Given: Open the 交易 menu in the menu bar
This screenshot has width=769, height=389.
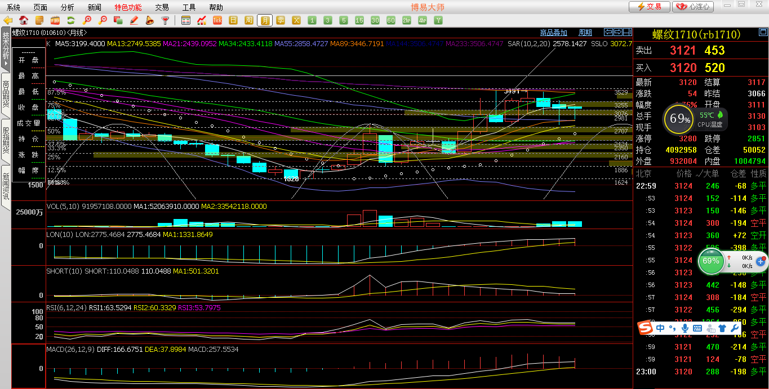Looking at the screenshot, I should [x=162, y=7].
